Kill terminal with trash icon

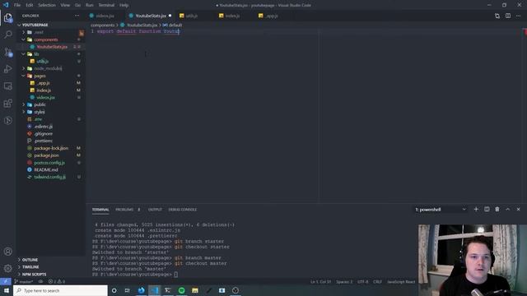coord(497,209)
